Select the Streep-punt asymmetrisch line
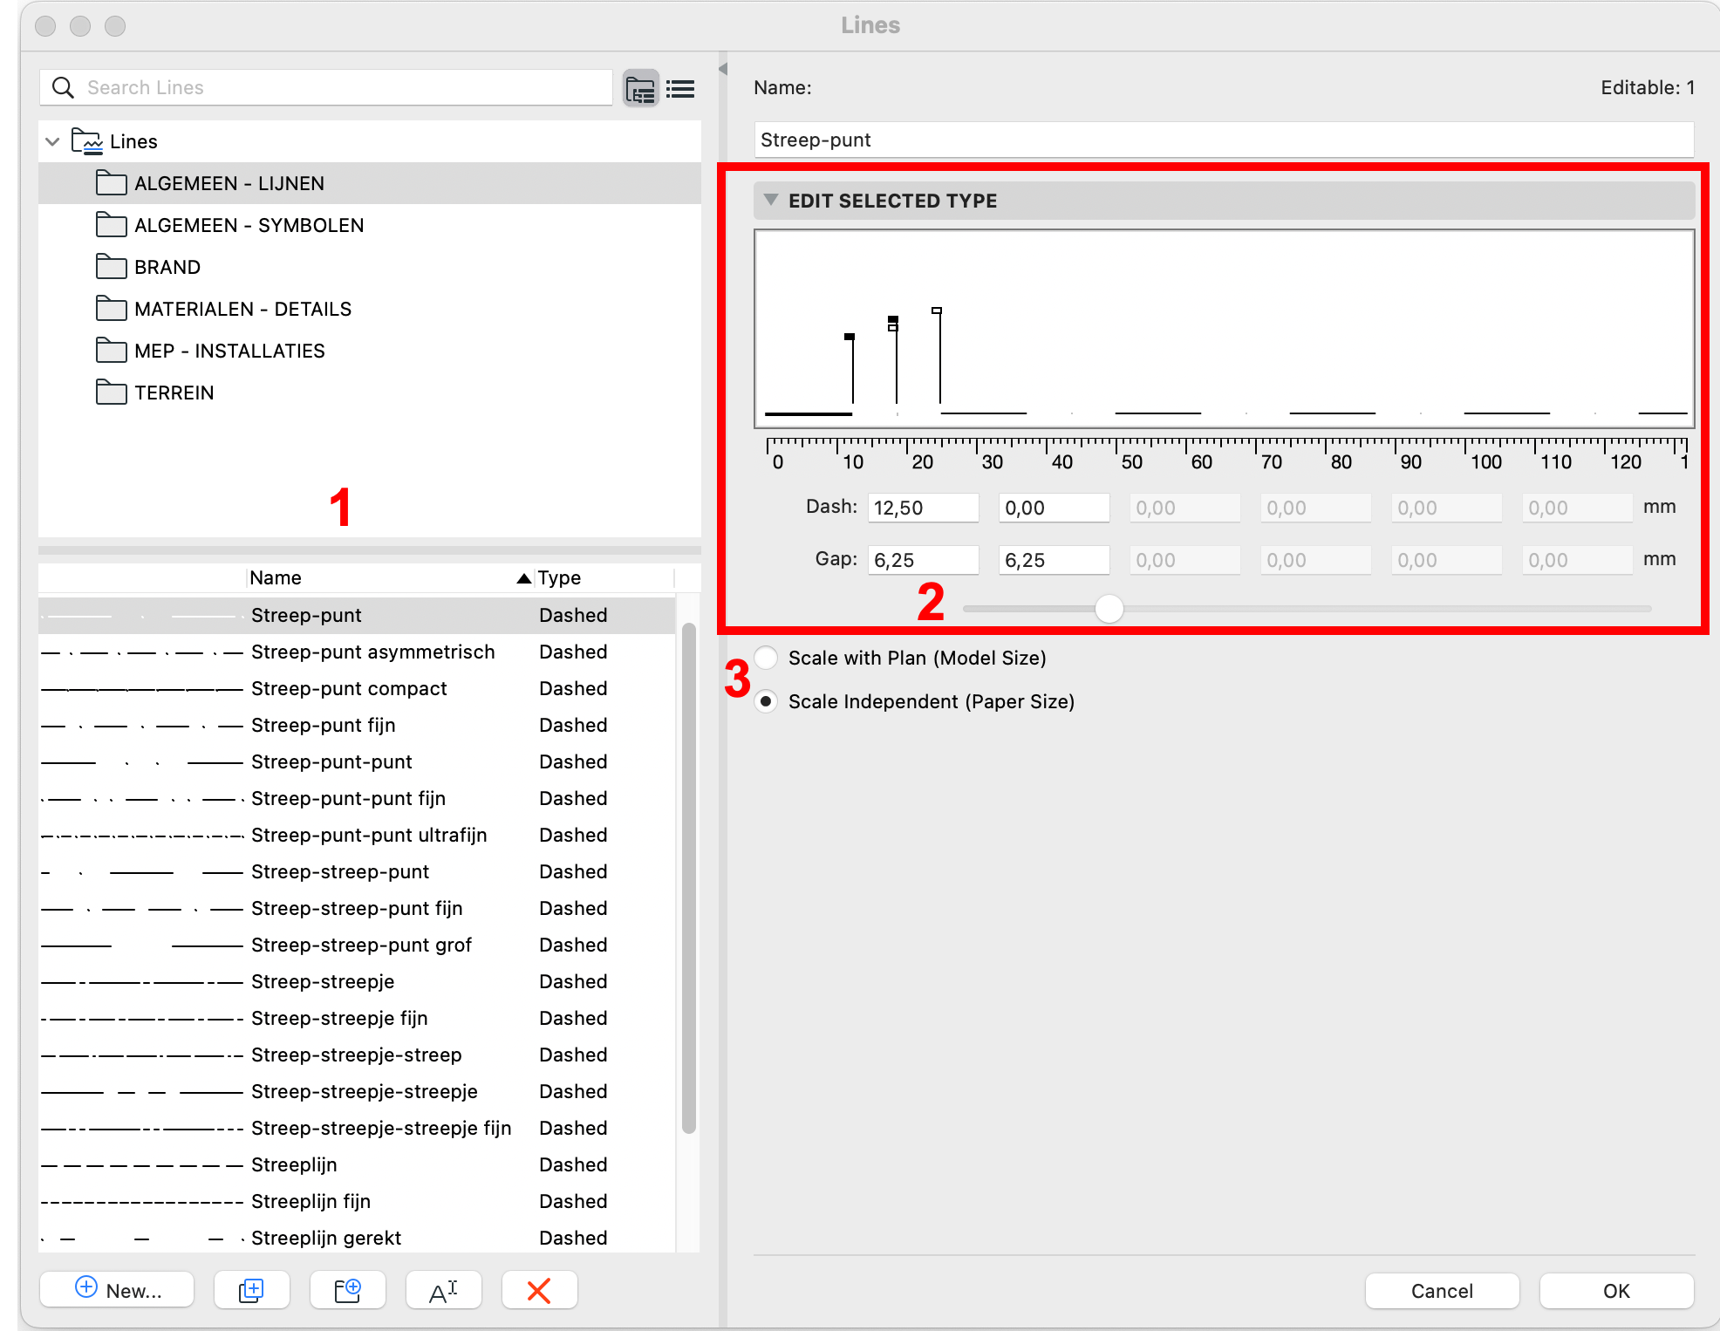This screenshot has height=1331, width=1720. click(x=357, y=652)
